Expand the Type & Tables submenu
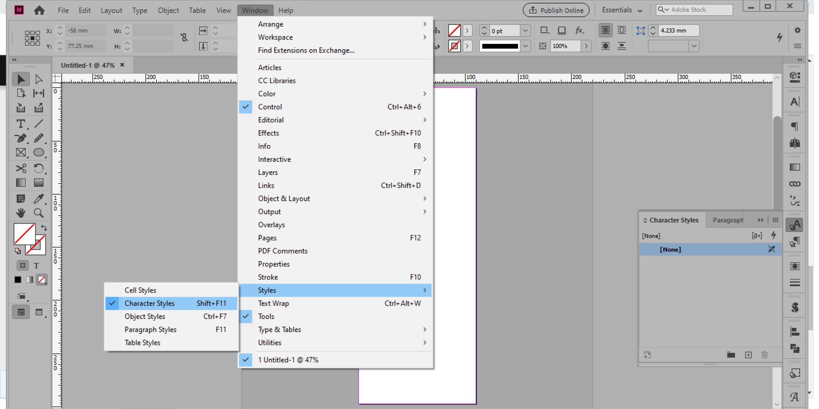Viewport: 819px width, 409px height. click(279, 329)
